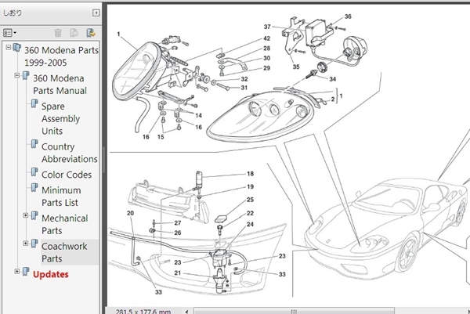Click bookmark icon beside Coachwork Parts
470x314 pixels.
tap(34, 244)
